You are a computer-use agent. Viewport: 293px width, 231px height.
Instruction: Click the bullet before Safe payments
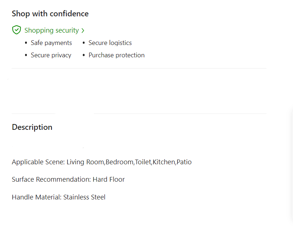(26, 43)
